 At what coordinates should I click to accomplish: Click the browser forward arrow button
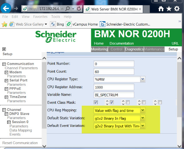click(x=16, y=8)
